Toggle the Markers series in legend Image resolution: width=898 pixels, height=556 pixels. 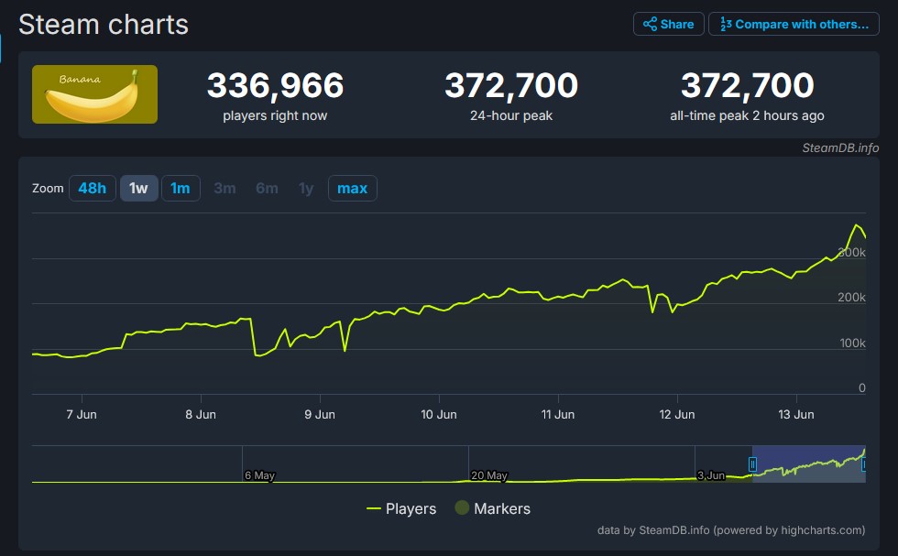(492, 508)
